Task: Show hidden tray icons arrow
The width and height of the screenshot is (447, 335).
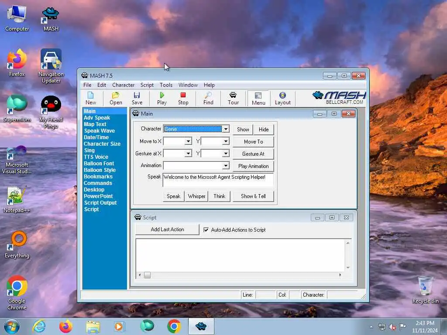Action: (371, 327)
